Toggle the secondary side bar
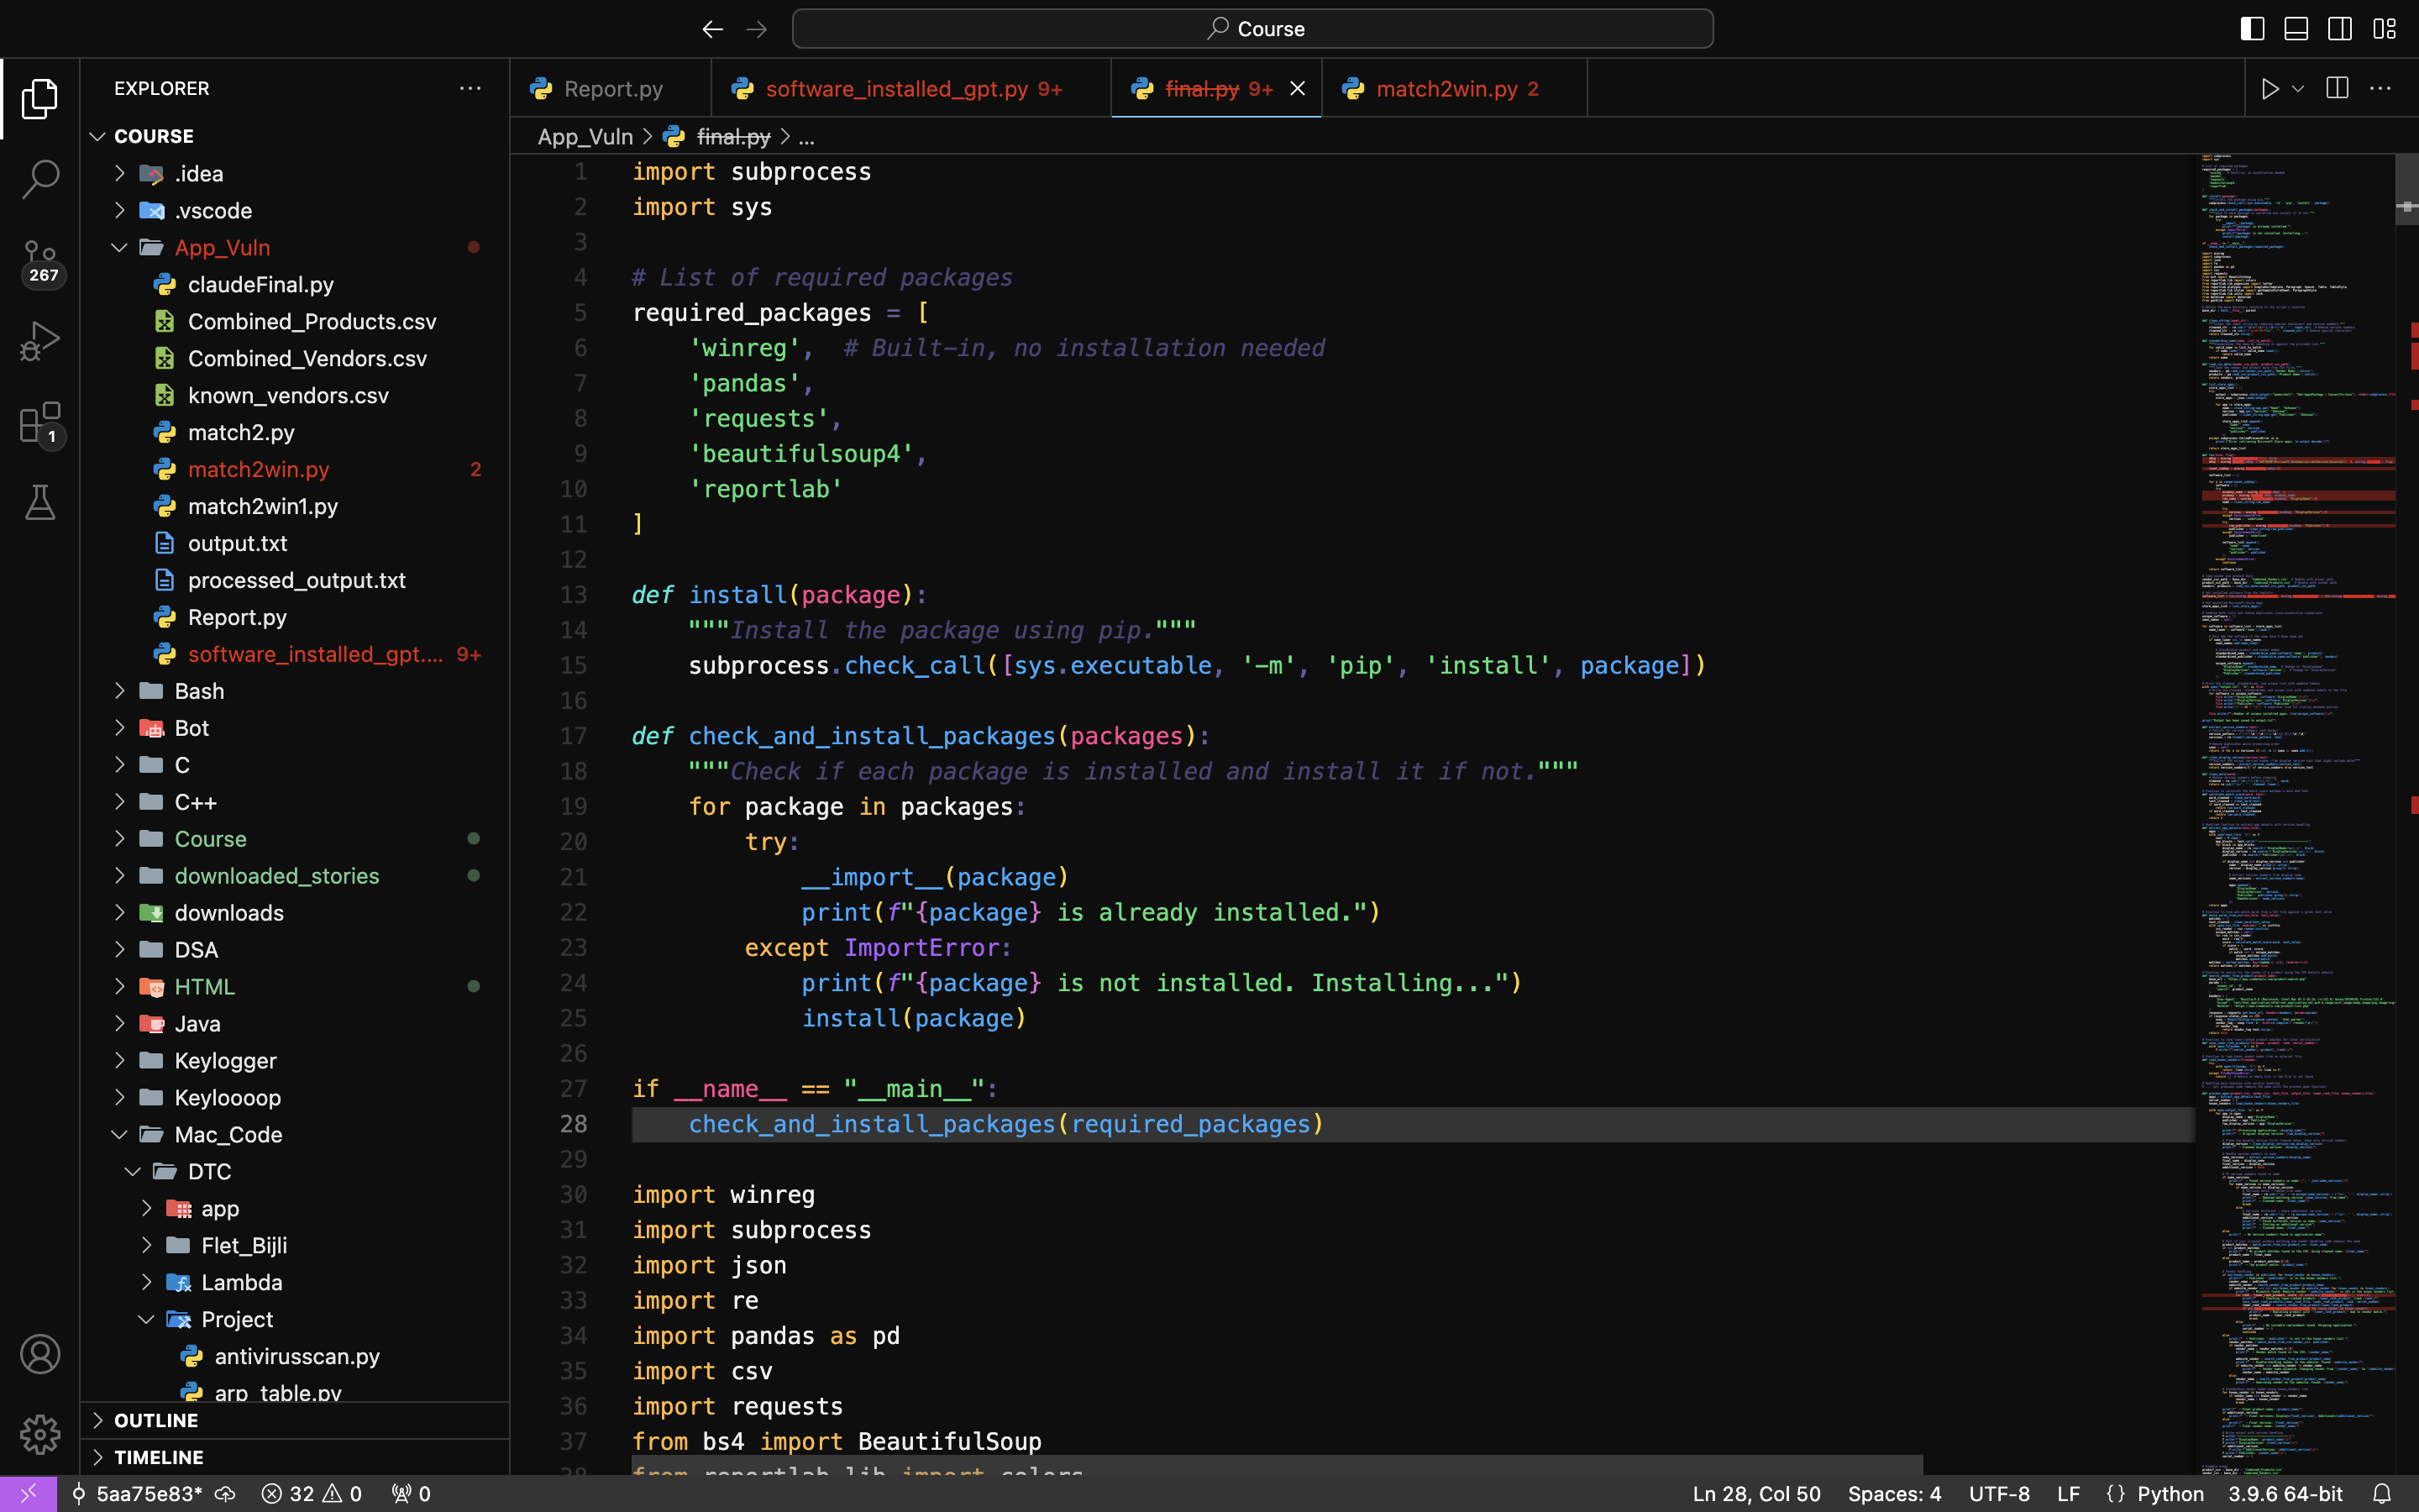 click(2340, 29)
